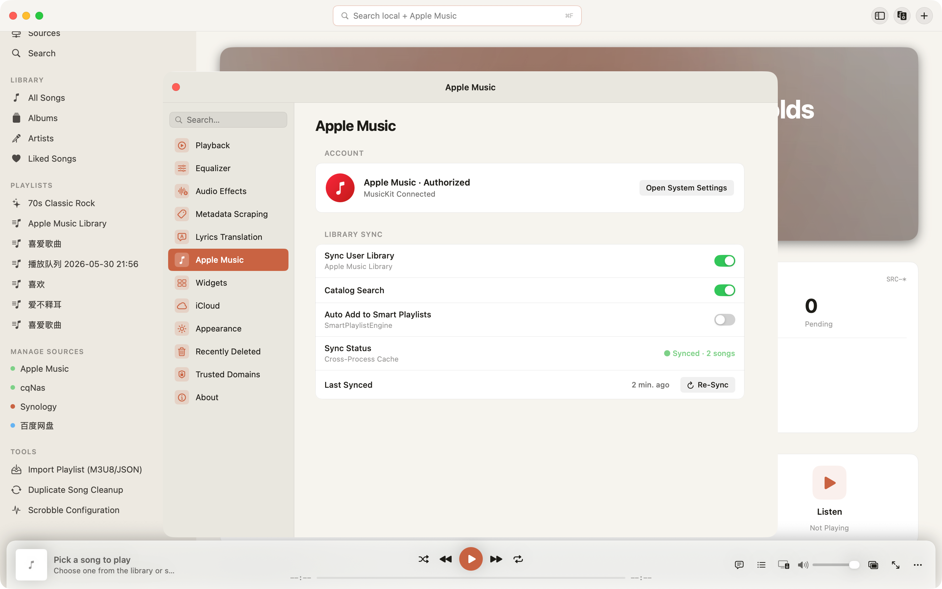This screenshot has height=589, width=942.
Task: Enable Auto Add to Smart Playlists
Action: 724,320
